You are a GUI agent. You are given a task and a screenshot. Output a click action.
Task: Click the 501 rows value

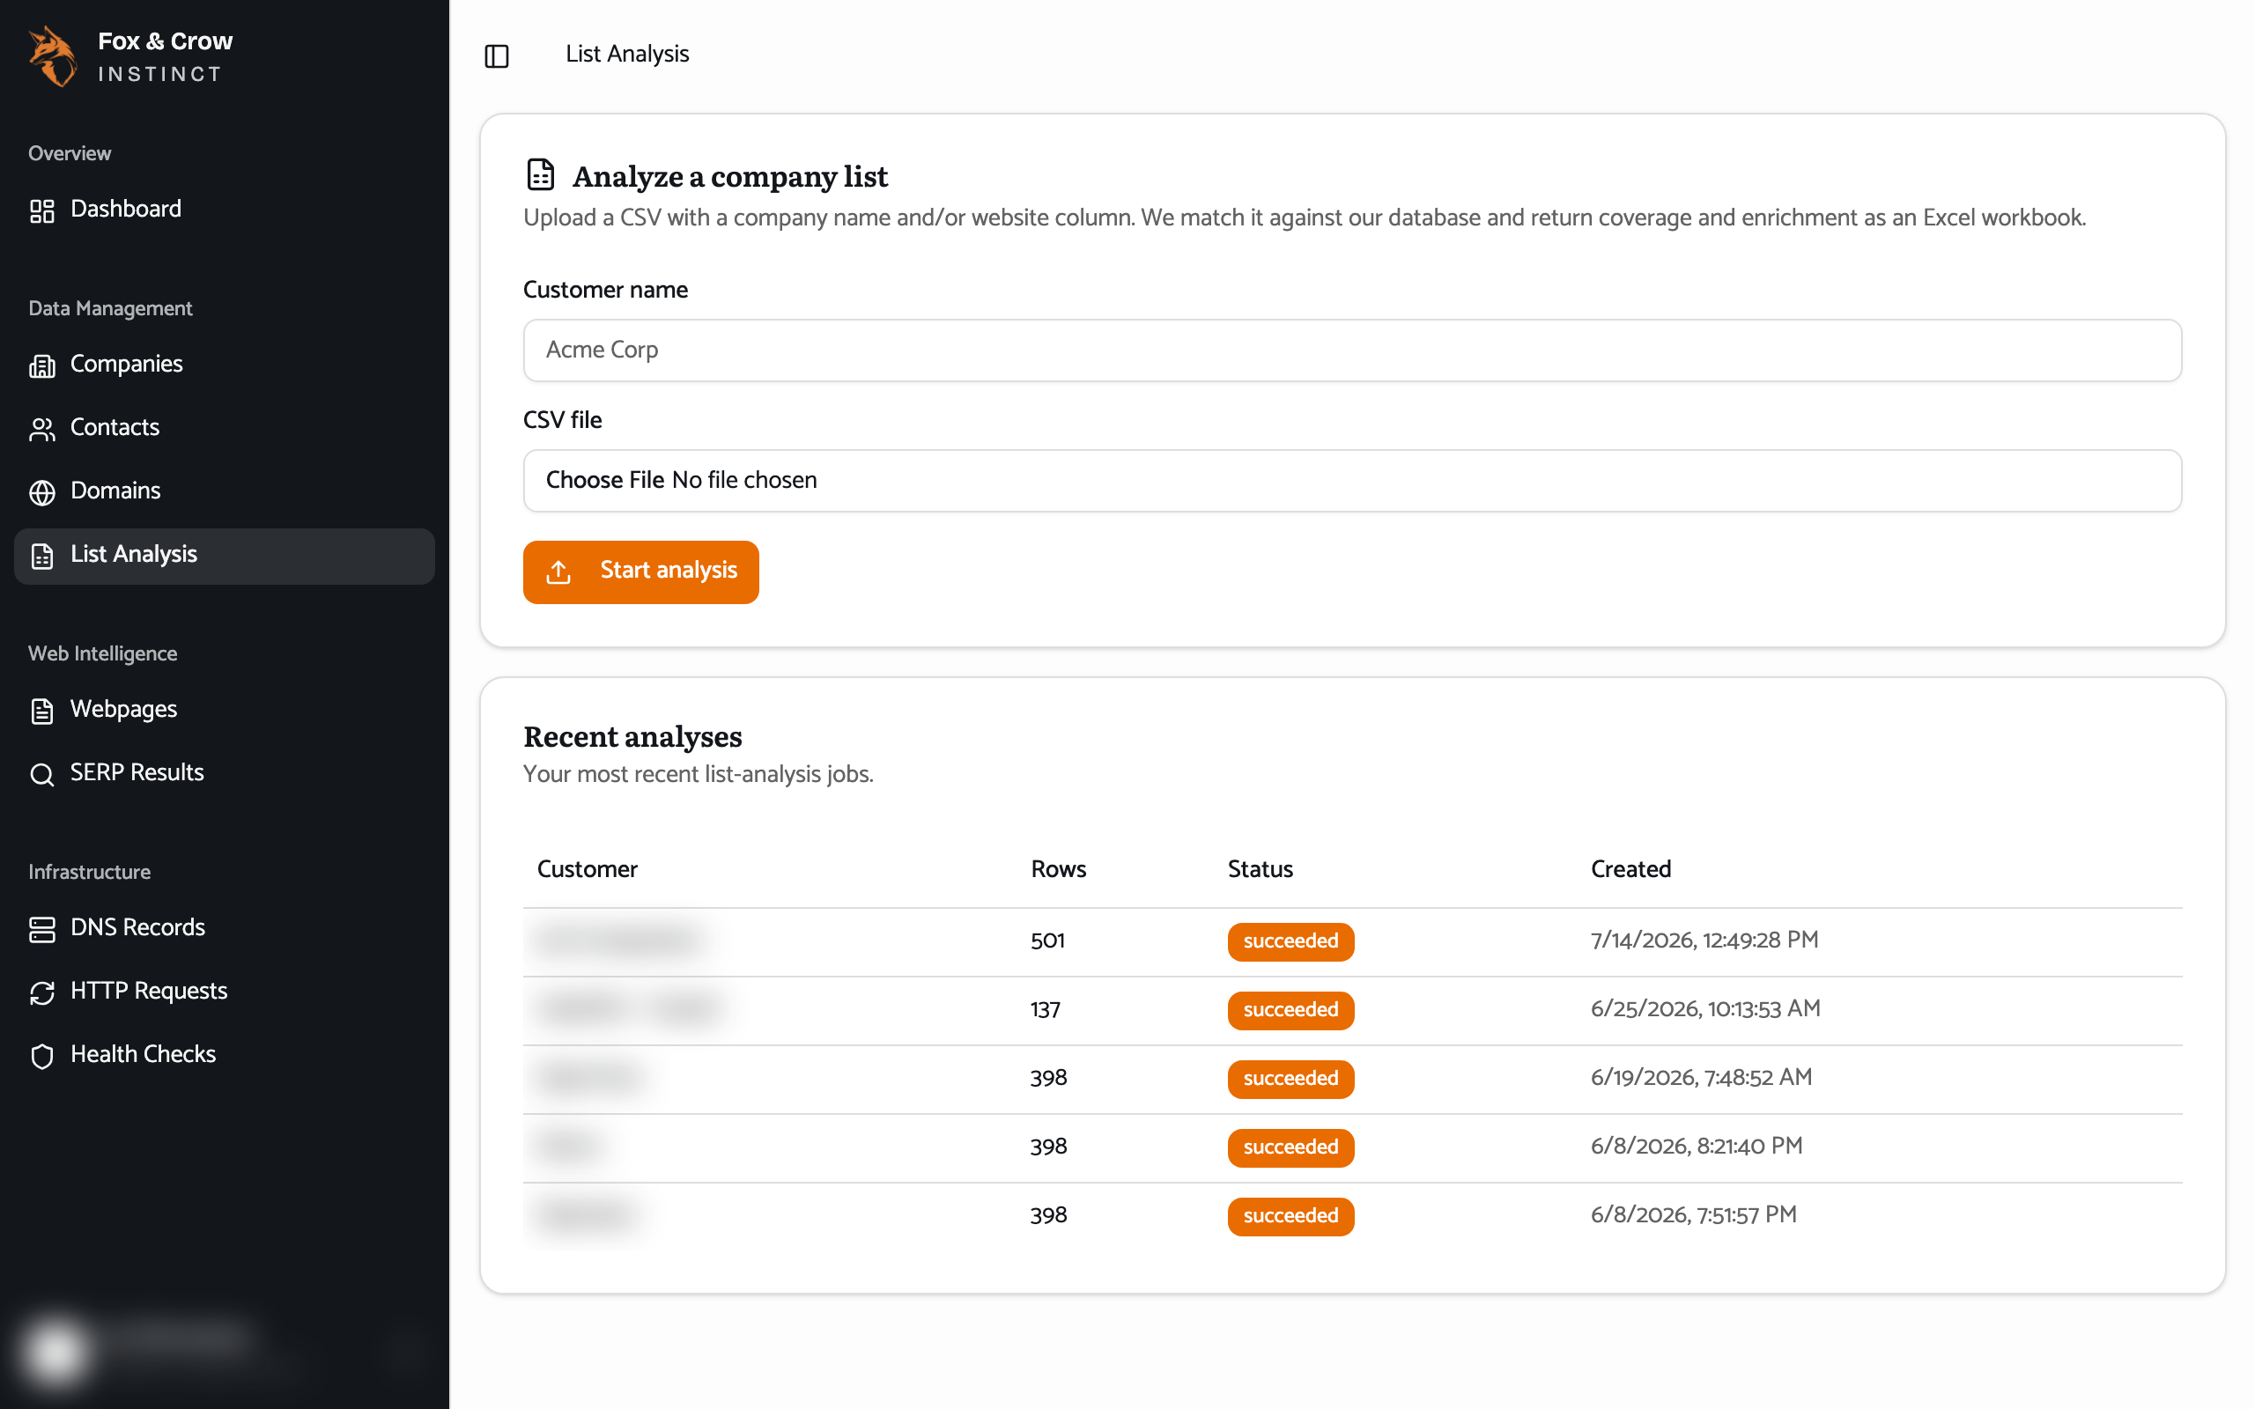point(1047,941)
